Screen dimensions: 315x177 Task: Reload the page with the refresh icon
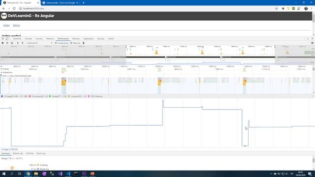[x=14, y=9]
